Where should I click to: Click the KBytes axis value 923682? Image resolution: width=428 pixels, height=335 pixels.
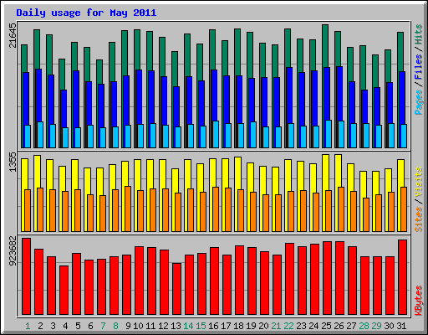(13, 251)
